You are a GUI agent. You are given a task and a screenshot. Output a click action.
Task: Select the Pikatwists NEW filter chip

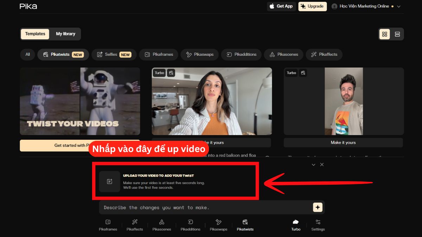63,54
